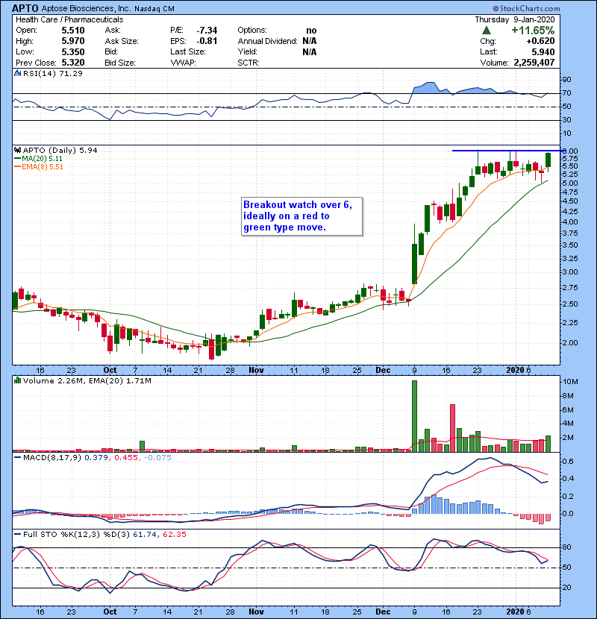Image resolution: width=597 pixels, height=619 pixels.
Task: Click the stochastic %D value 62.35
Action: click(x=174, y=534)
